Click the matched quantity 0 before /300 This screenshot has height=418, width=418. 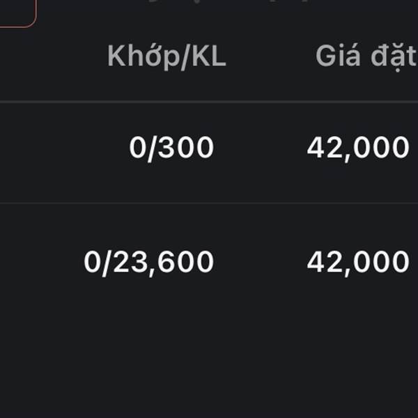137,148
